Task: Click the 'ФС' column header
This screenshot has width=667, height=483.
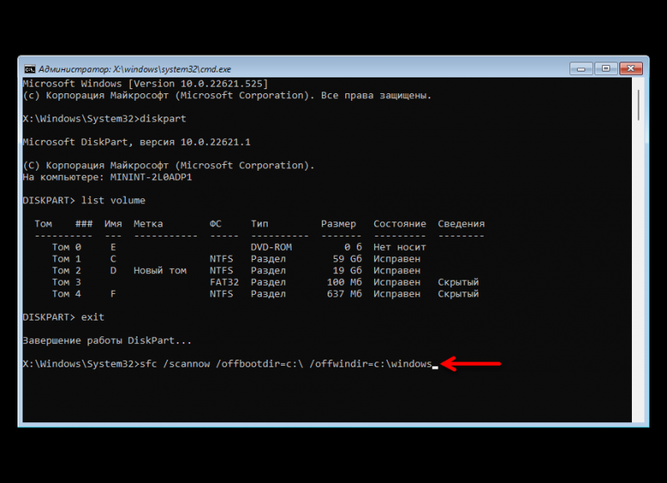Action: [x=215, y=224]
